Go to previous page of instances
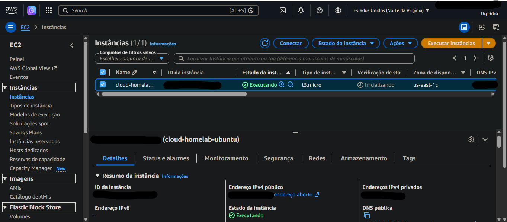Viewport: 507px width, 222px height. [455, 58]
